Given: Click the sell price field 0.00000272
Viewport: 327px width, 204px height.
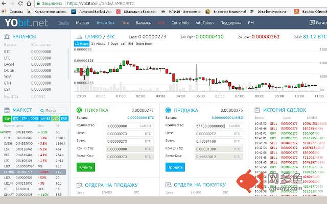Looking at the screenshot, I should (x=219, y=134).
